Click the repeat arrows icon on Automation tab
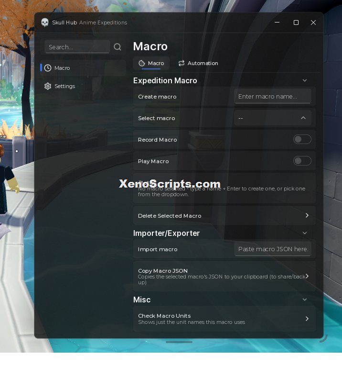Viewport: 342px width, 367px height. pos(182,63)
